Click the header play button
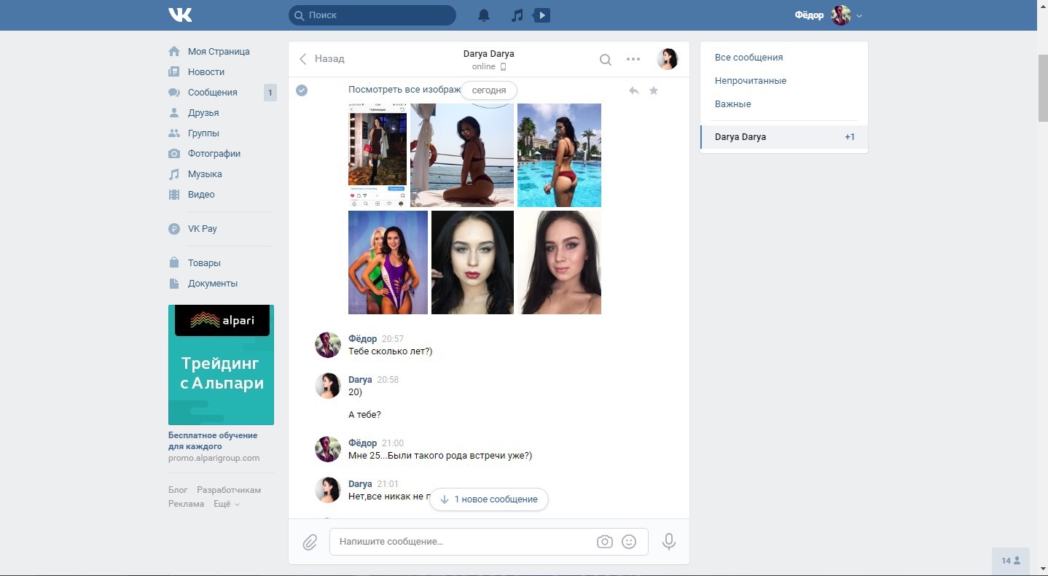This screenshot has height=576, width=1048. 541,15
